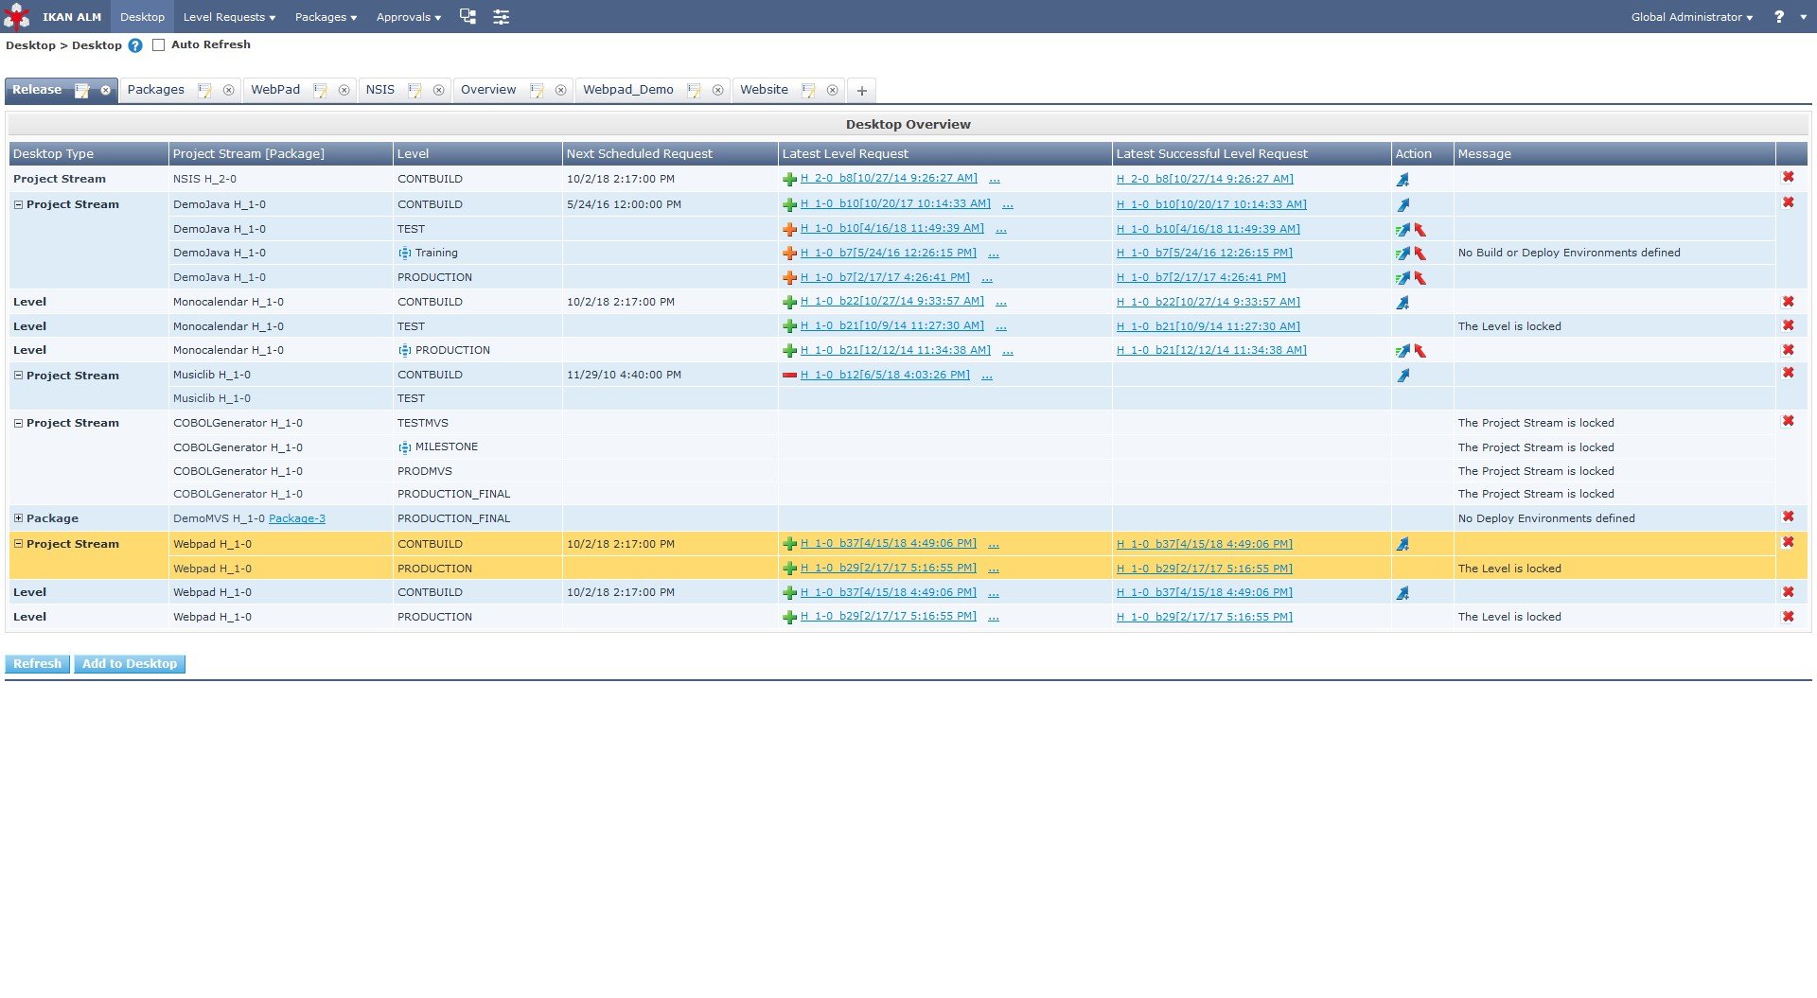Switch to the Overview desktop tab
Image resolution: width=1817 pixels, height=998 pixels.
[488, 90]
